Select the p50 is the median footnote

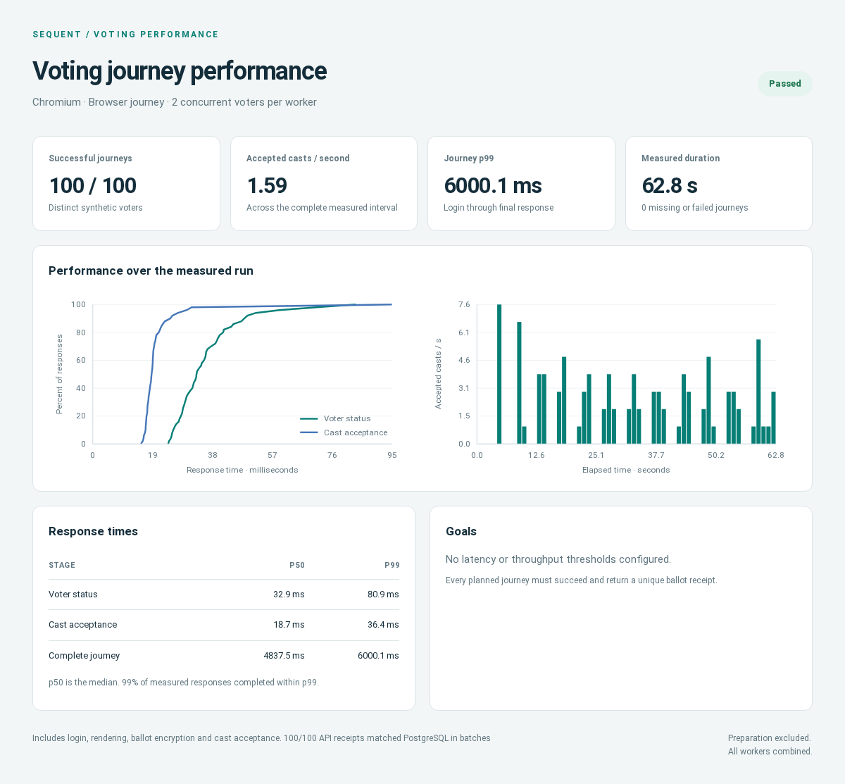point(184,683)
